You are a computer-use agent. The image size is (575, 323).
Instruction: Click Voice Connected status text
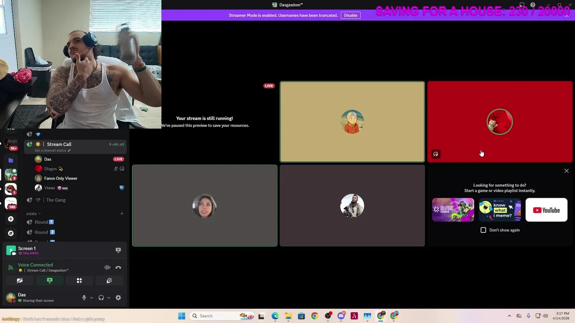click(x=35, y=265)
